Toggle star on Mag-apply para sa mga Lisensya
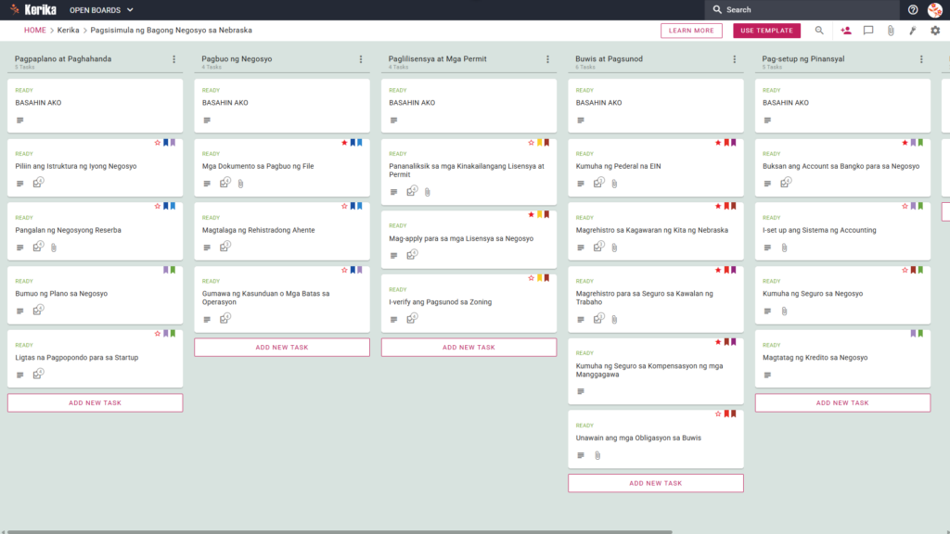This screenshot has height=534, width=950. (x=532, y=215)
